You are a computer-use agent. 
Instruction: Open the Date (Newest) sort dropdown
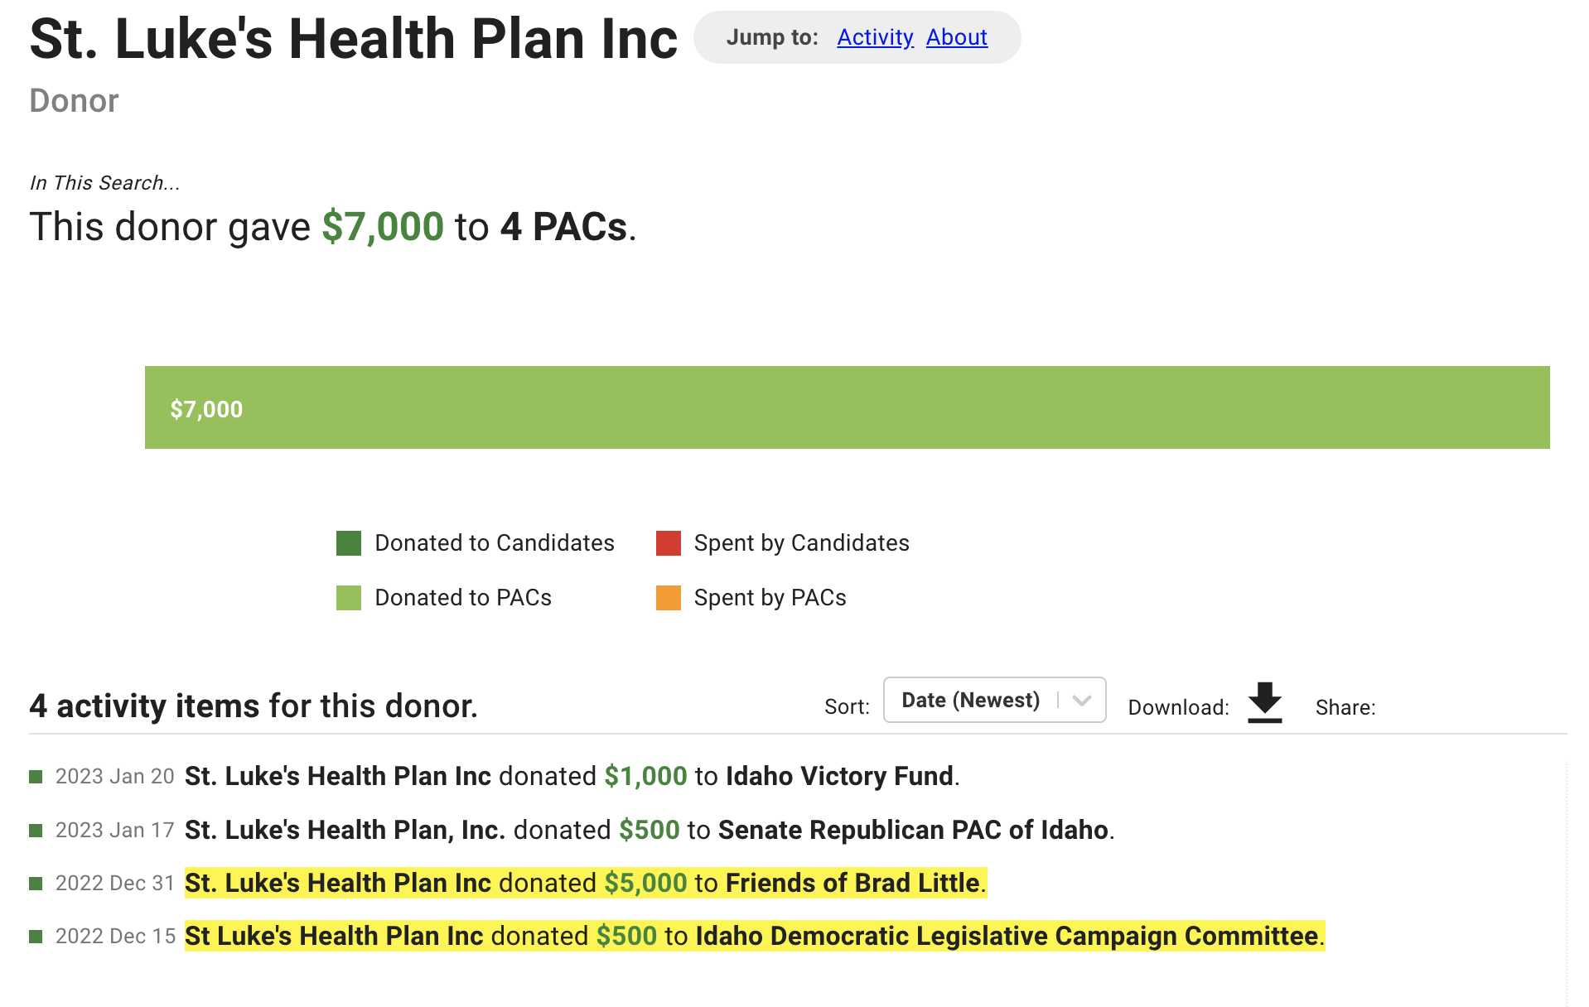coord(994,701)
